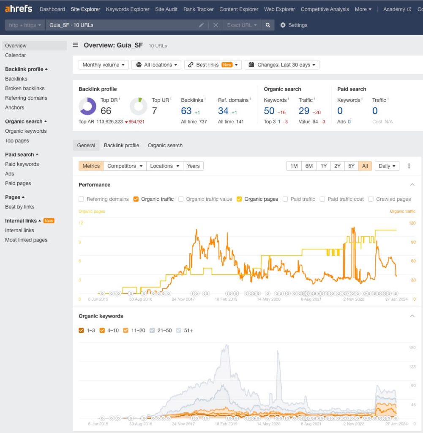Enable the Referring domains checkbox

click(x=82, y=199)
